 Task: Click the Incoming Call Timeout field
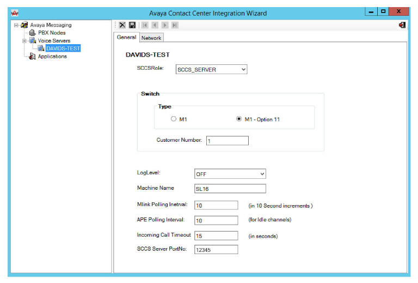[216, 236]
